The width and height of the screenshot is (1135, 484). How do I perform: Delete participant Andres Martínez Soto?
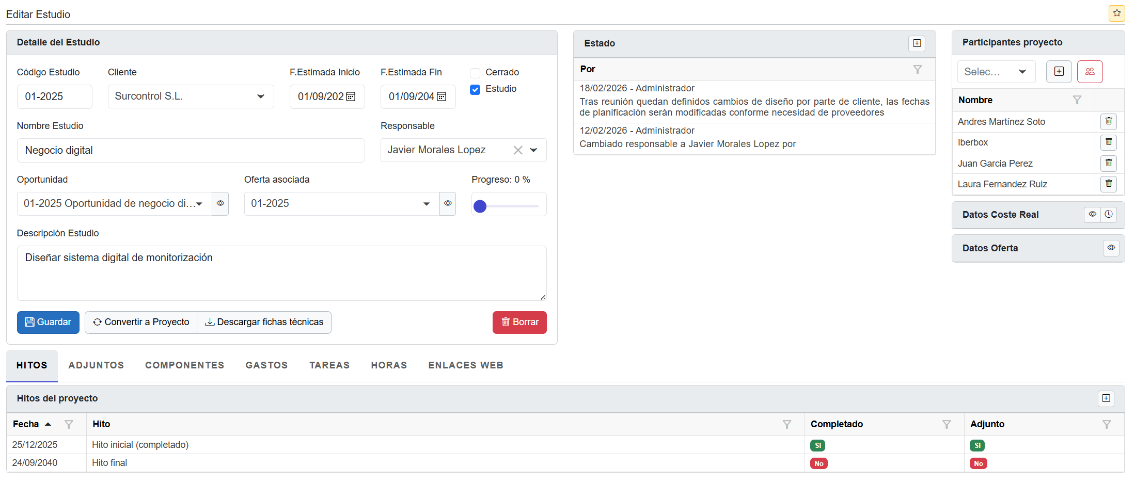1108,122
